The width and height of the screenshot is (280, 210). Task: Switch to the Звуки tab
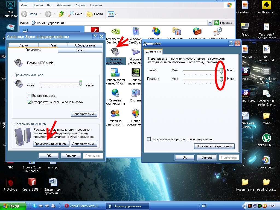point(80,50)
